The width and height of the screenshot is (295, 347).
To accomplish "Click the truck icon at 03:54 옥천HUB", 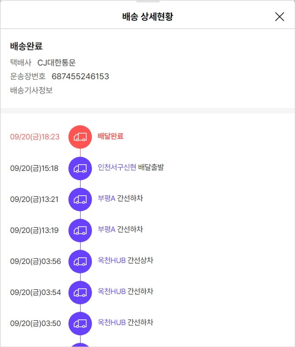I will [x=80, y=292].
